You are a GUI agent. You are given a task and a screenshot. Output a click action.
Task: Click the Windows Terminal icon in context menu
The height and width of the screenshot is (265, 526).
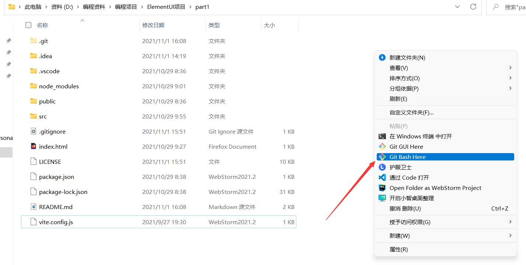click(382, 136)
